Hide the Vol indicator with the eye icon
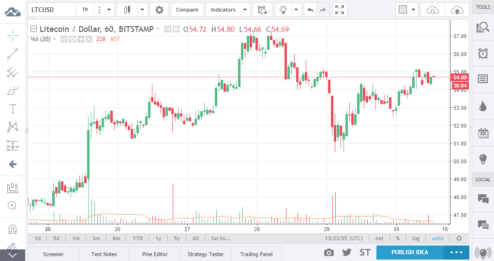Screen dimensions: 494x261 tap(64, 39)
